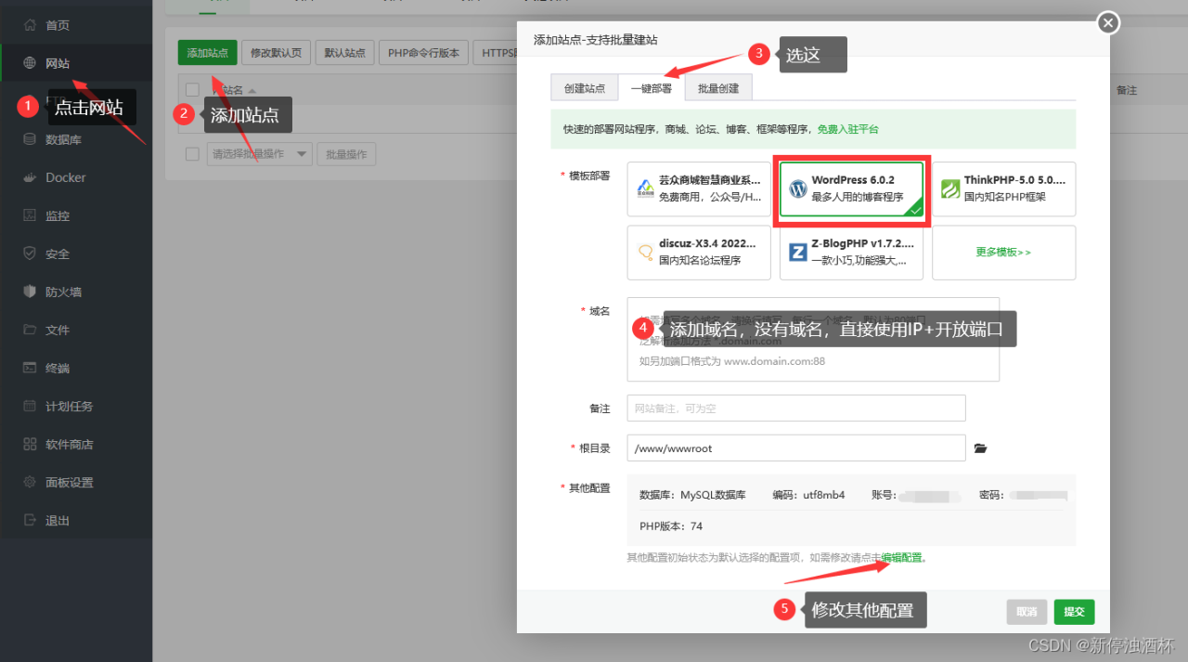This screenshot has height=662, width=1188.
Task: Click the logout icon (退出) in sidebar
Action: click(30, 520)
